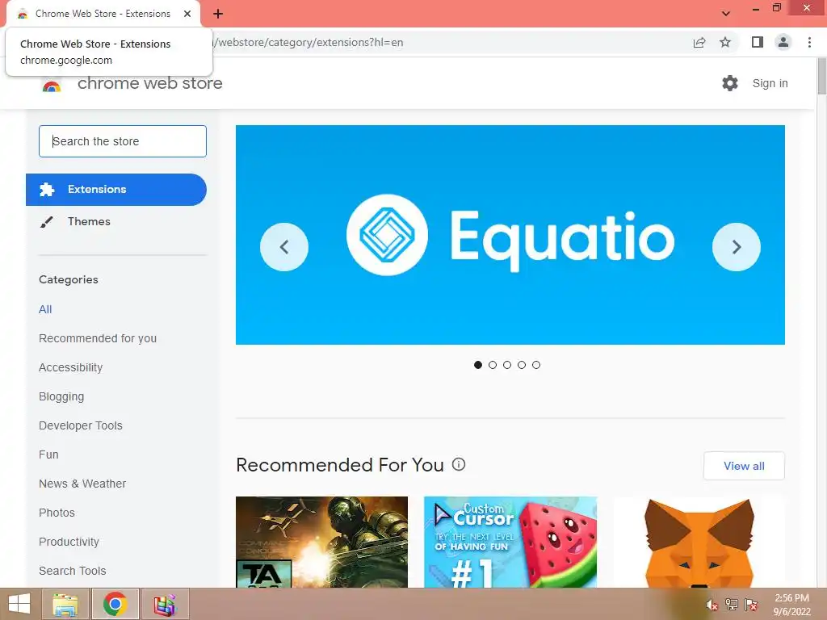Open the tab search down arrow
Screen dimensions: 827x620
[x=726, y=14]
